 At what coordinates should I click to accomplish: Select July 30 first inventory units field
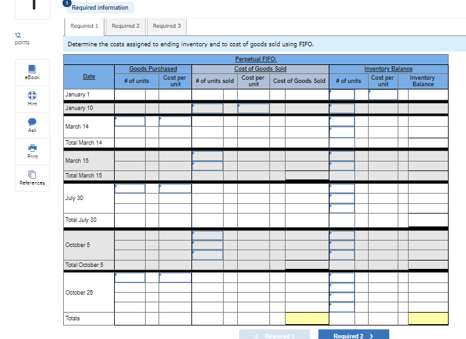click(342, 188)
